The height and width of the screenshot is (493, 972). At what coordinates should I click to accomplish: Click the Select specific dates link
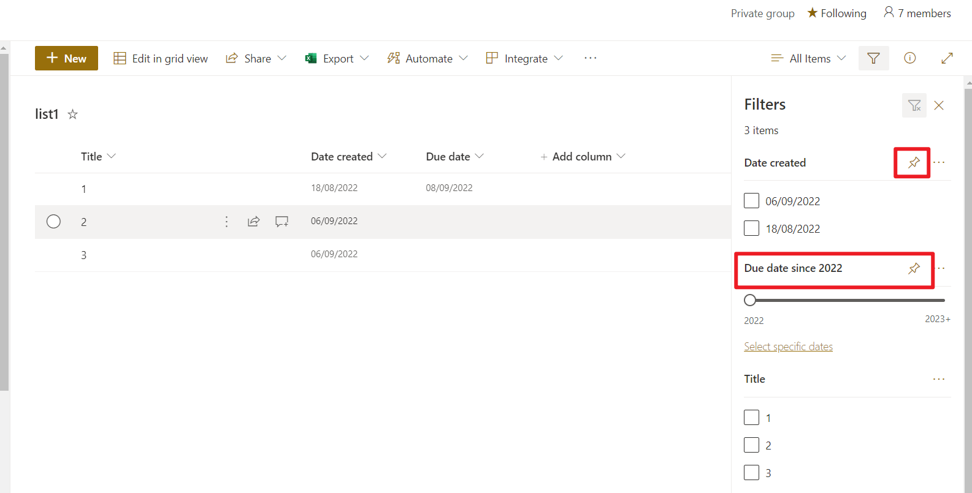(789, 347)
